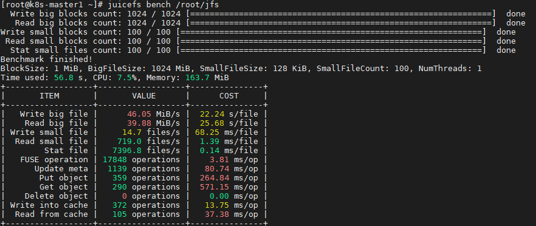Click the value '290' operations
This screenshot has height=226, width=536.
coord(120,187)
